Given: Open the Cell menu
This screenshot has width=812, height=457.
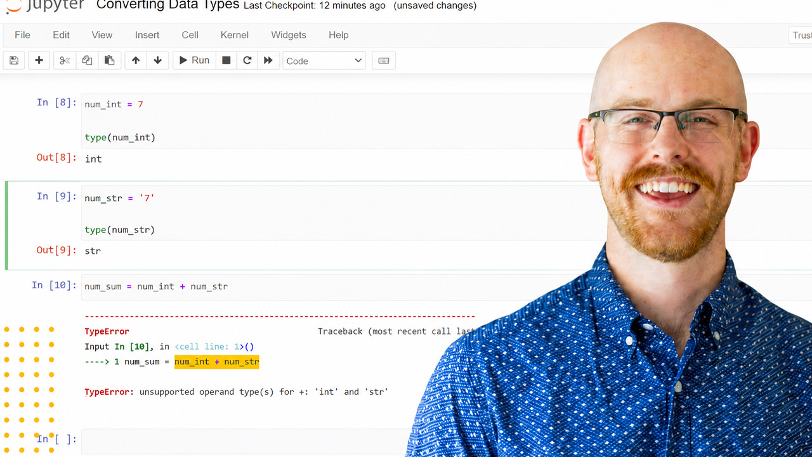Looking at the screenshot, I should click(190, 35).
